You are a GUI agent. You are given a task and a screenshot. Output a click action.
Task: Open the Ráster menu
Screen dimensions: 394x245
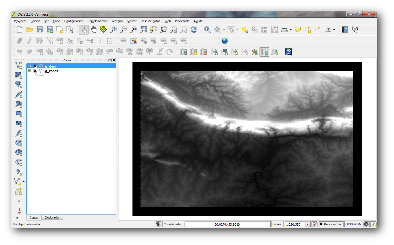[132, 21]
